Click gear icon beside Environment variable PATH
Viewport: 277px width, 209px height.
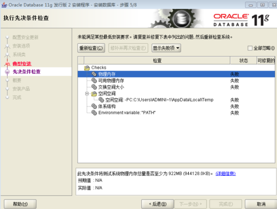94,113
